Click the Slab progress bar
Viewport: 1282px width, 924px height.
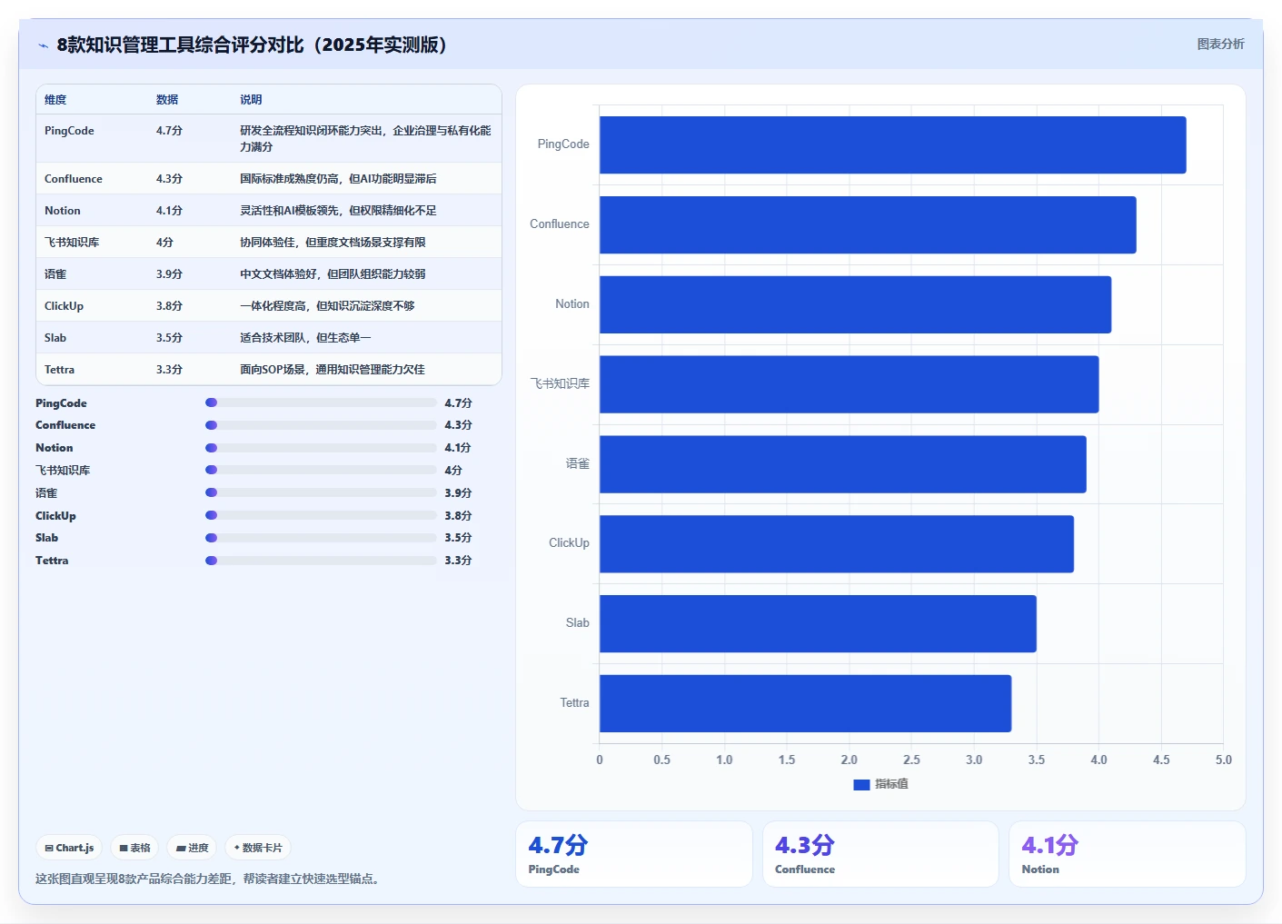[x=321, y=538]
